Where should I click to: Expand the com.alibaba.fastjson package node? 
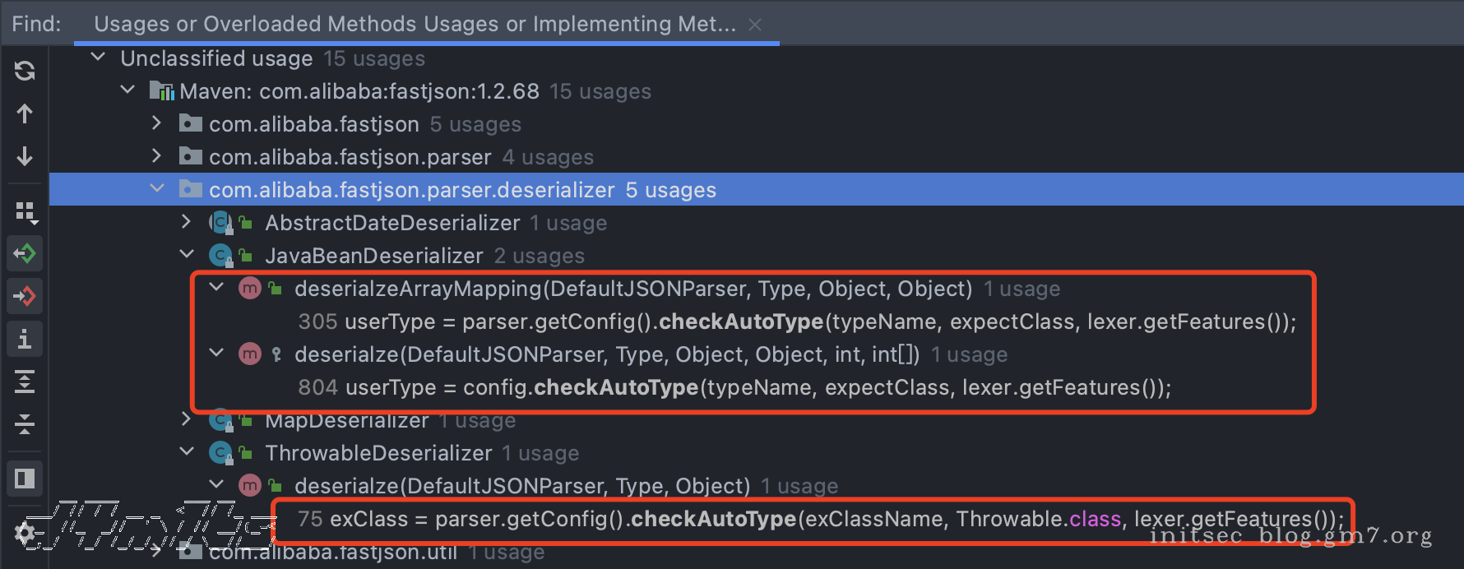tap(157, 123)
